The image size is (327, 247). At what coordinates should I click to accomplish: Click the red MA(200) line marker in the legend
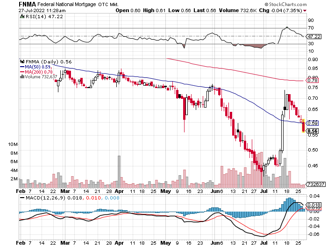pos(22,72)
